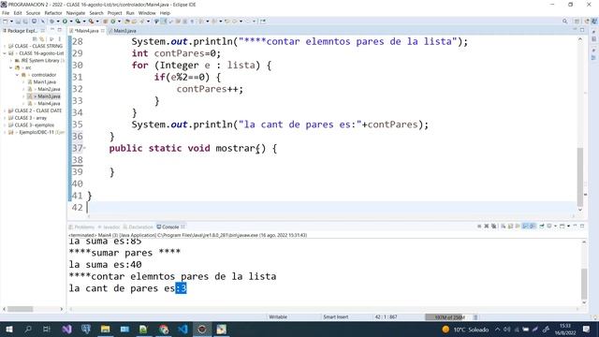This screenshot has width=599, height=337.
Task: Open the Open Console dropdown arrow
Action: point(568,227)
